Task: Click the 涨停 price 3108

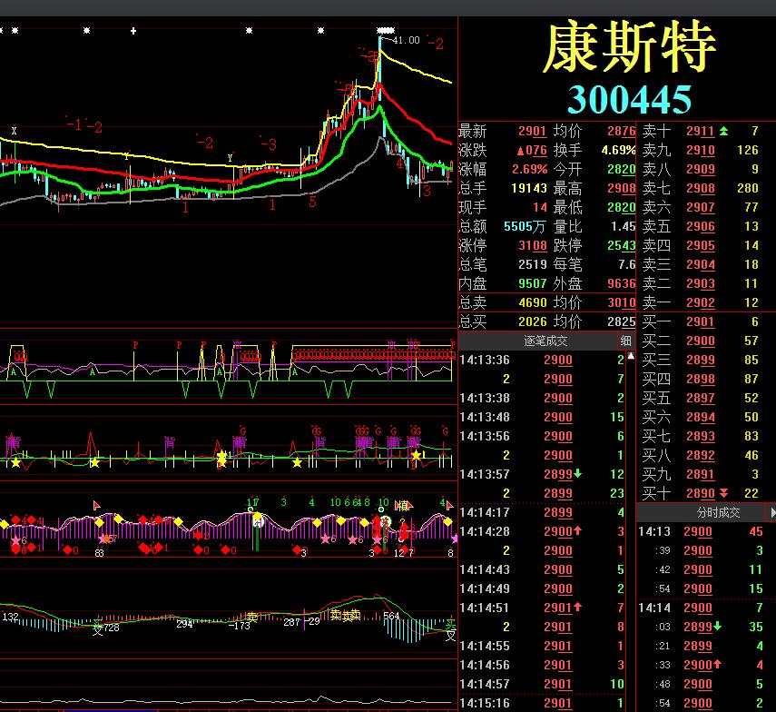Action: point(533,245)
